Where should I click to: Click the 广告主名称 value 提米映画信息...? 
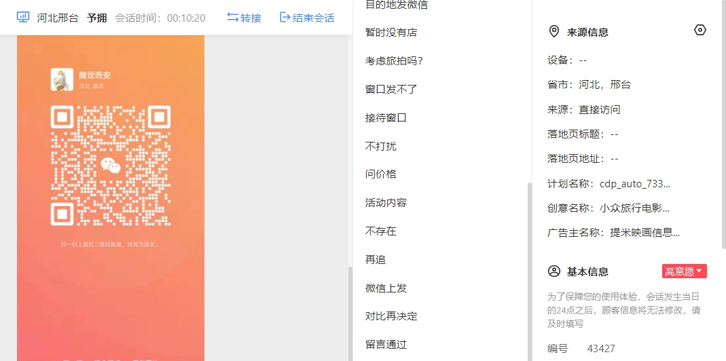645,233
